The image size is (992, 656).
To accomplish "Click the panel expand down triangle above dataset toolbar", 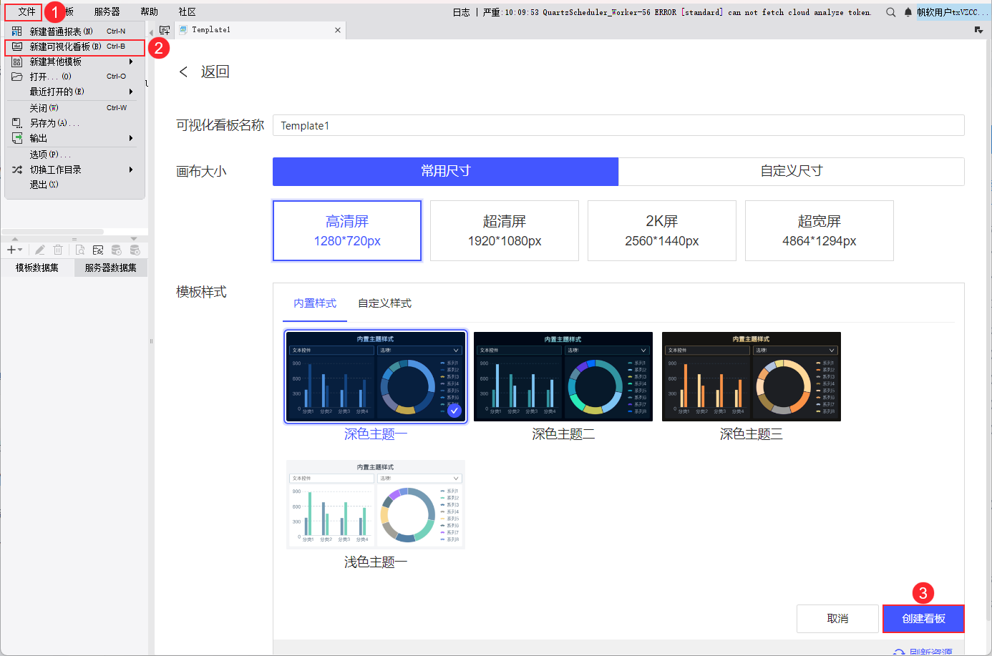I will pyautogui.click(x=134, y=239).
